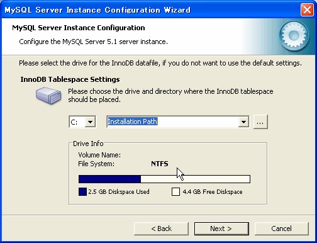317x243 pixels.
Task: Close the wizard with the red X
Action: [x=307, y=10]
